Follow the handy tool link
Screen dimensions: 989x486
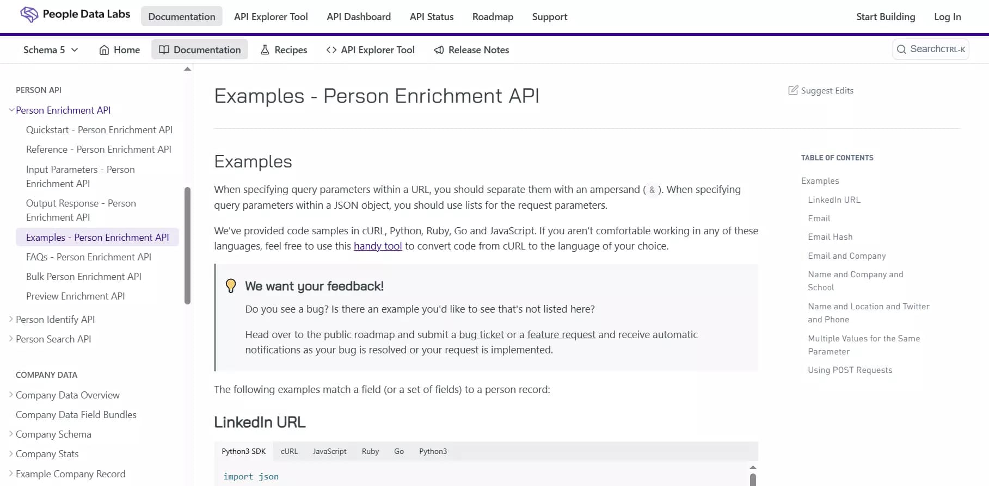point(378,246)
